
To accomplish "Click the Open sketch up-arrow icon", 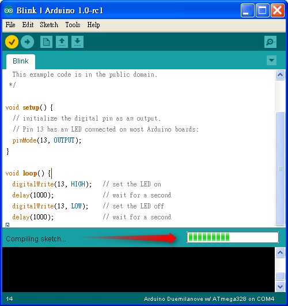I will tap(62, 42).
